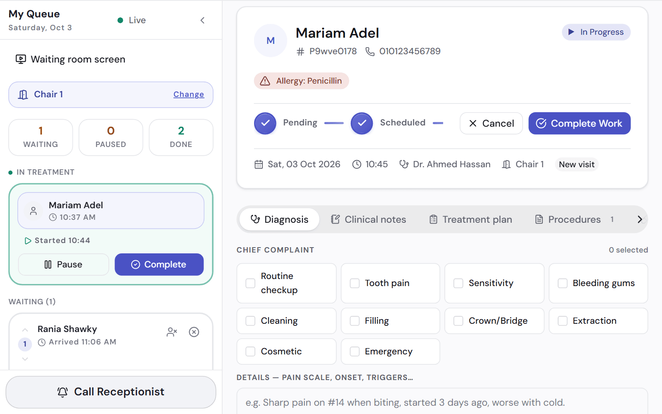The width and height of the screenshot is (662, 414).
Task: Click the calendar icon by the visit date
Action: 259,164
